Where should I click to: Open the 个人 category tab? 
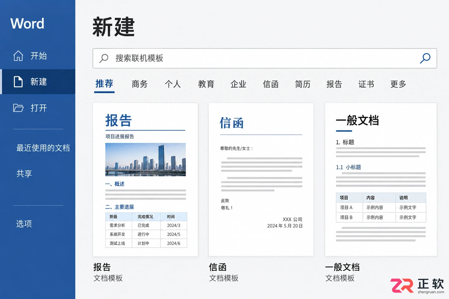click(x=173, y=84)
